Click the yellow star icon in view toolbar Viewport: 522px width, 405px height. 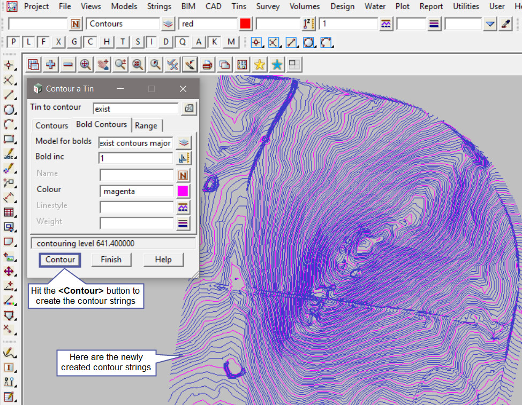click(259, 65)
